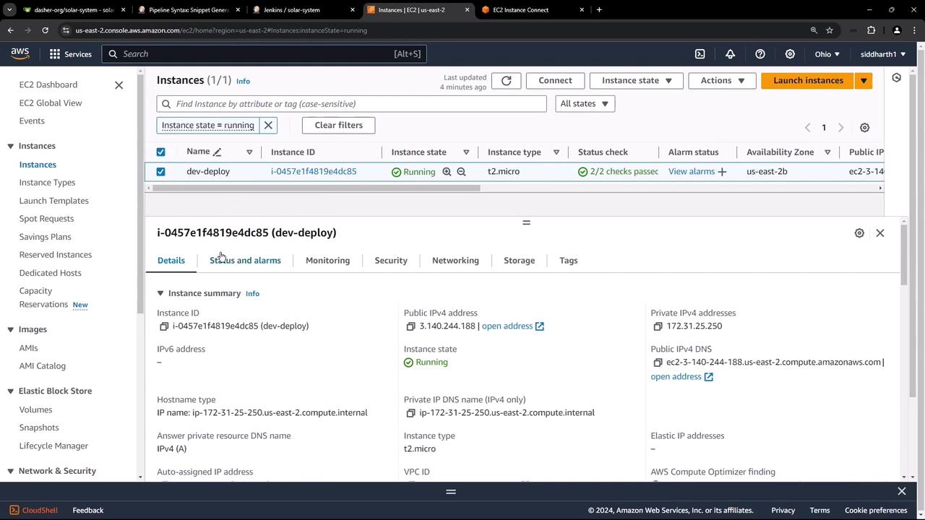Go to the next results page
Image resolution: width=925 pixels, height=520 pixels.
click(x=840, y=128)
